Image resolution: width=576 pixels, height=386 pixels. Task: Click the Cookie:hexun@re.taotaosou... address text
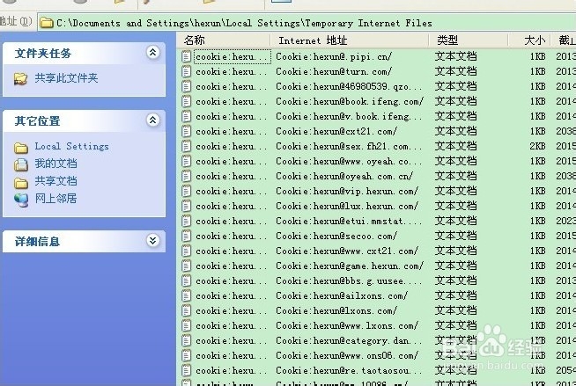[349, 370]
